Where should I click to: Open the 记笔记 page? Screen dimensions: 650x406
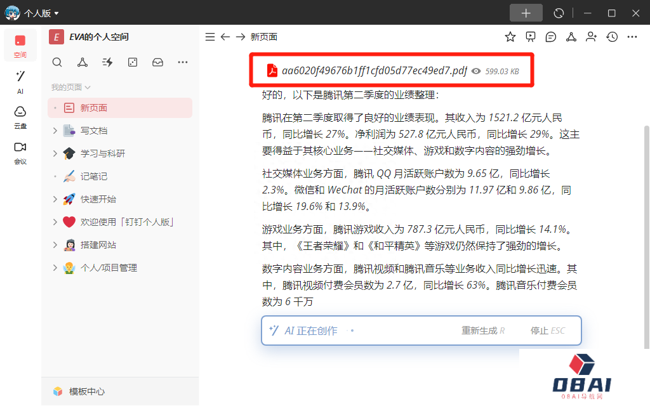(94, 176)
